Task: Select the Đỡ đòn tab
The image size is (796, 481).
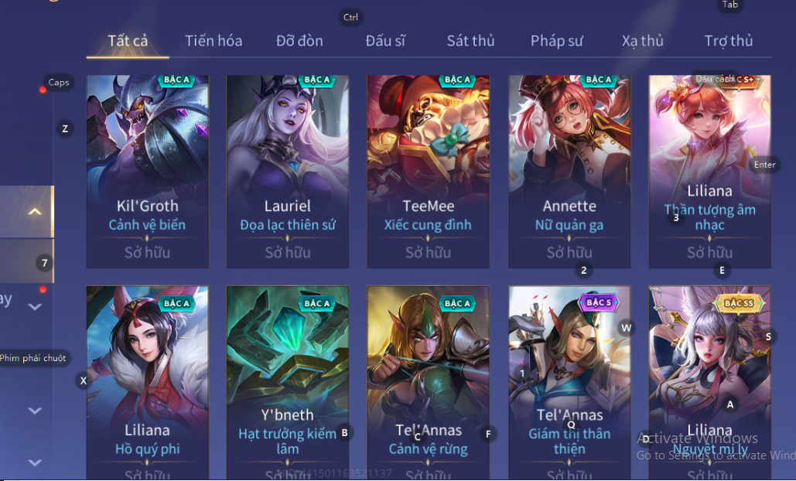Action: coord(299,40)
